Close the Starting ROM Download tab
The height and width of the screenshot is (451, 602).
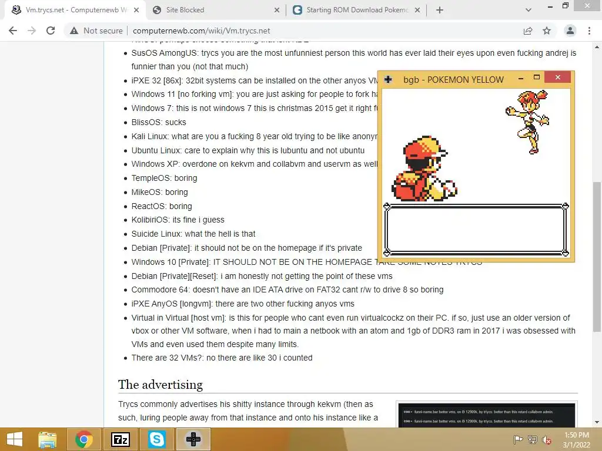click(417, 10)
